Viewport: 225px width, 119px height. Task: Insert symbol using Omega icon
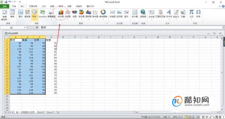198,14
